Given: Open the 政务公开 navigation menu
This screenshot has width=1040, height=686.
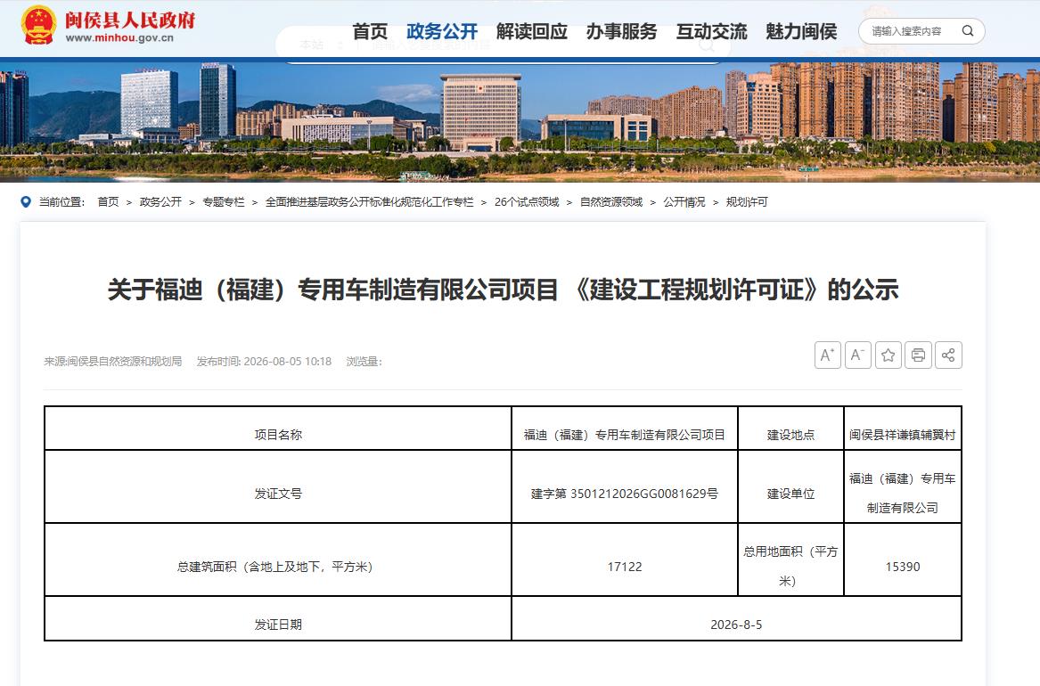Looking at the screenshot, I should click(x=442, y=31).
